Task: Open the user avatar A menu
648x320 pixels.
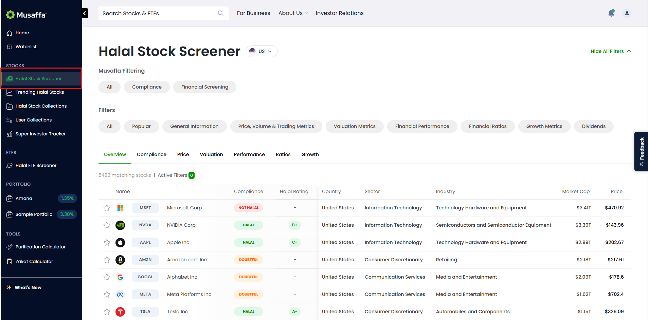Action: 627,13
